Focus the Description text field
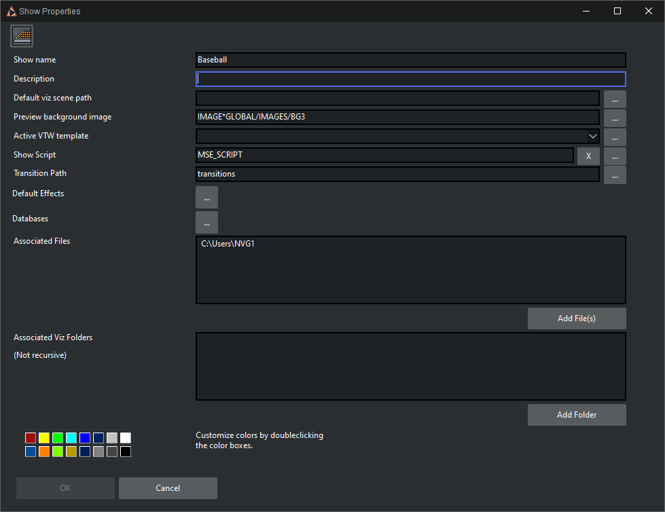This screenshot has width=665, height=512. coord(410,79)
